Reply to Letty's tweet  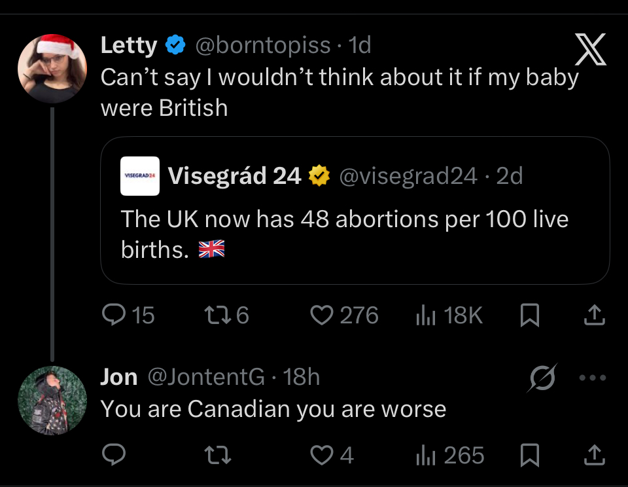point(115,316)
